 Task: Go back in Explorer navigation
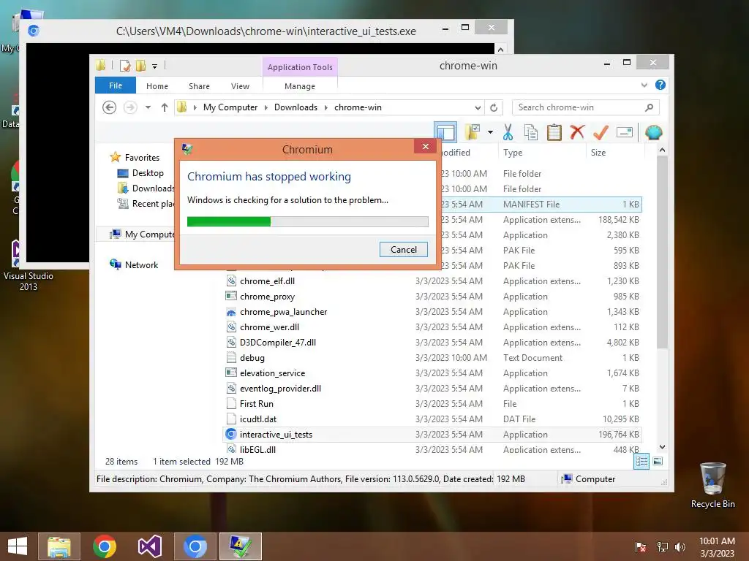(x=110, y=107)
